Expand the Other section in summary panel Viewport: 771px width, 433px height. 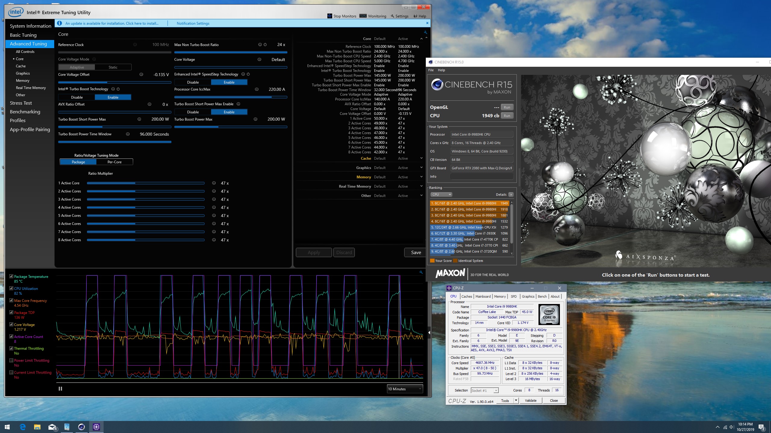pyautogui.click(x=421, y=196)
